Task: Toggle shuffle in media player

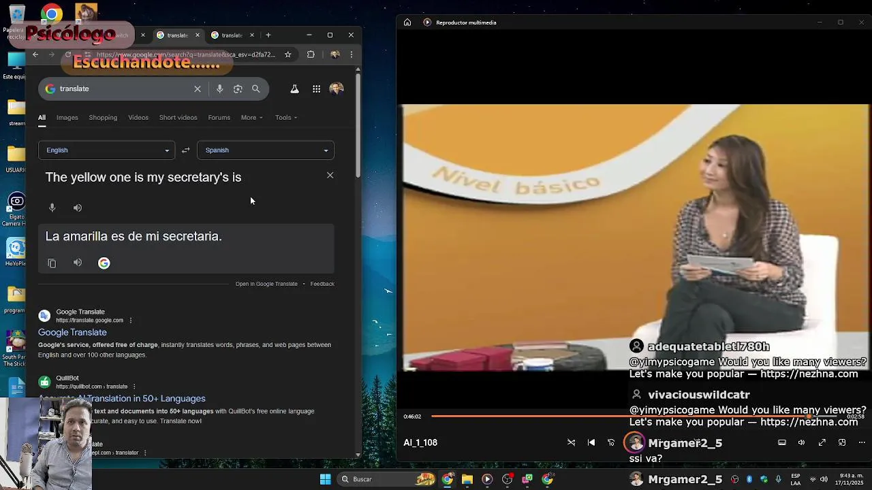Action: coord(572,442)
